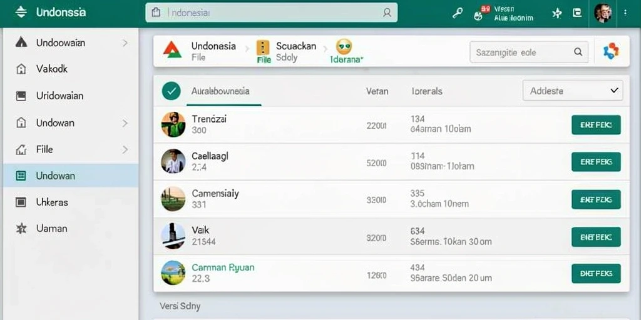Click the red-green triangle Undonesia breadcrumb icon
641x320 pixels.
(172, 50)
